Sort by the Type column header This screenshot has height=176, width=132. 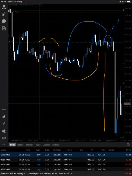pos(38,150)
